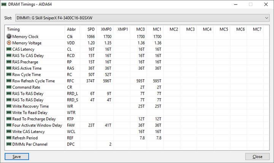Click the MC1 Memory Voltage value 1.36
Viewport: 274px width, 163px height.
[x=158, y=43]
